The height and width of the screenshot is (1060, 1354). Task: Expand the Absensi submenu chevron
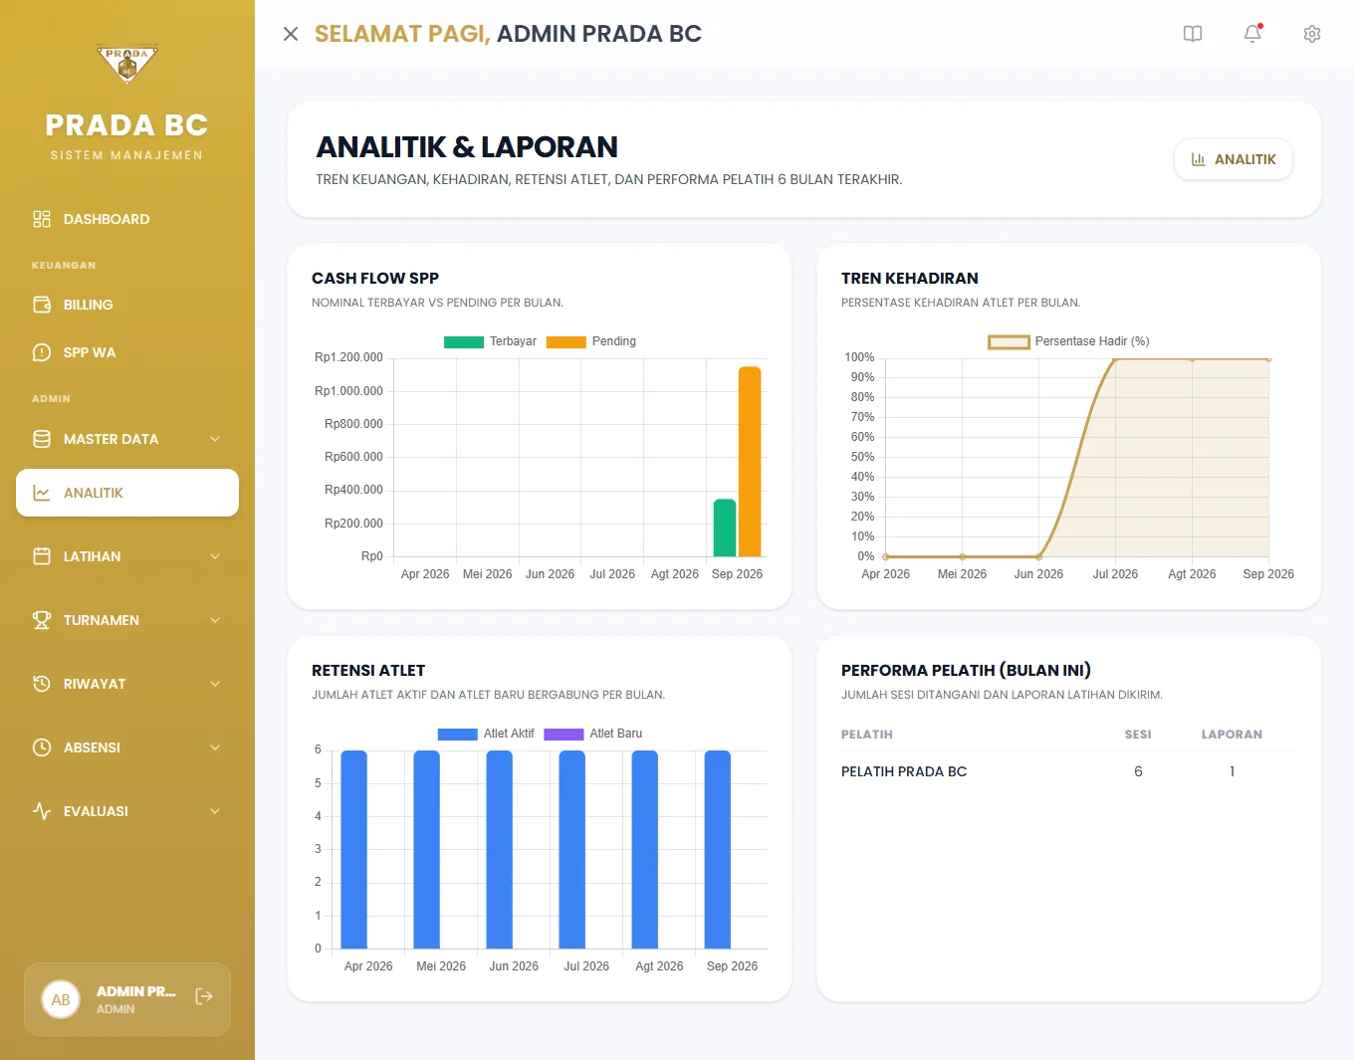pyautogui.click(x=215, y=747)
